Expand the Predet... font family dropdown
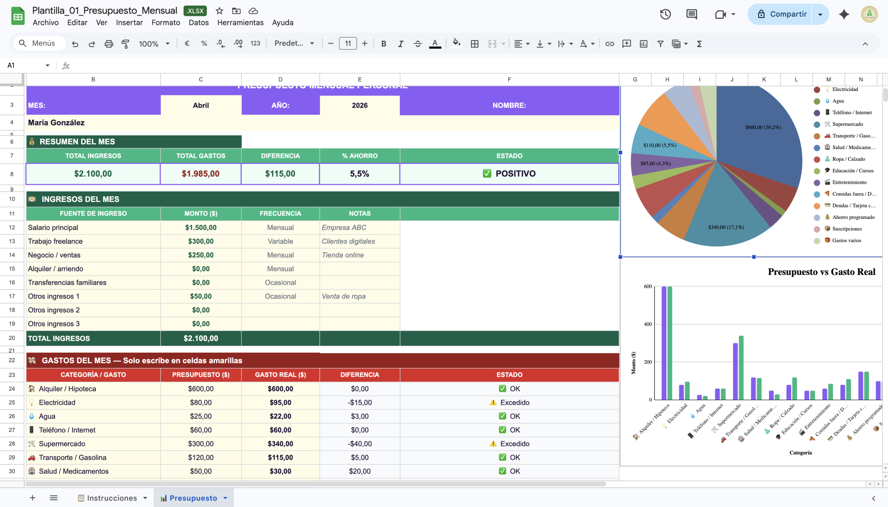Screen dimensions: 888x507 (294, 44)
